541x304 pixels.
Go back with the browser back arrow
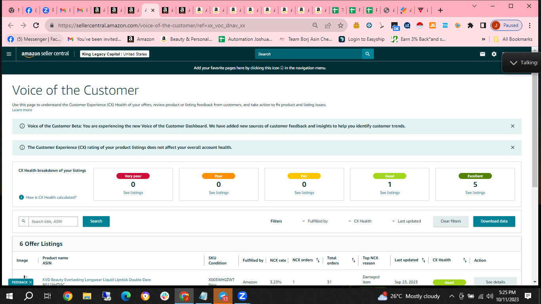coord(11,25)
